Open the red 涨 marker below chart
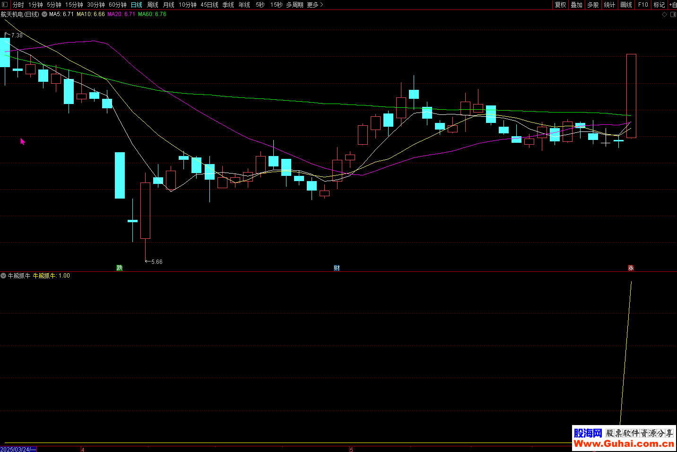 [x=631, y=268]
